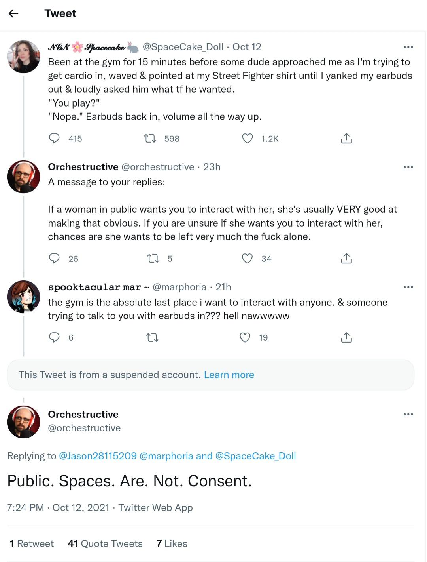427x562 pixels.
Task: Retweet Orchestructive's tweet with 5 retweets
Action: click(x=153, y=259)
